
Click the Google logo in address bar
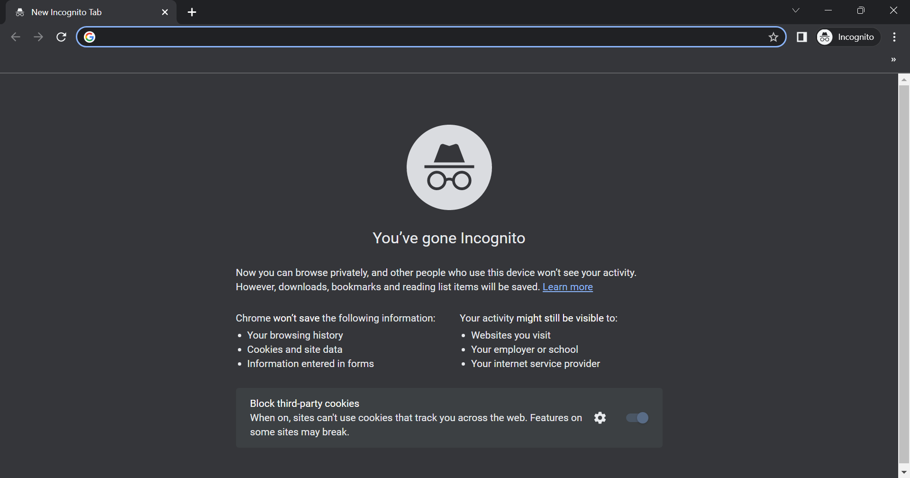click(x=90, y=37)
